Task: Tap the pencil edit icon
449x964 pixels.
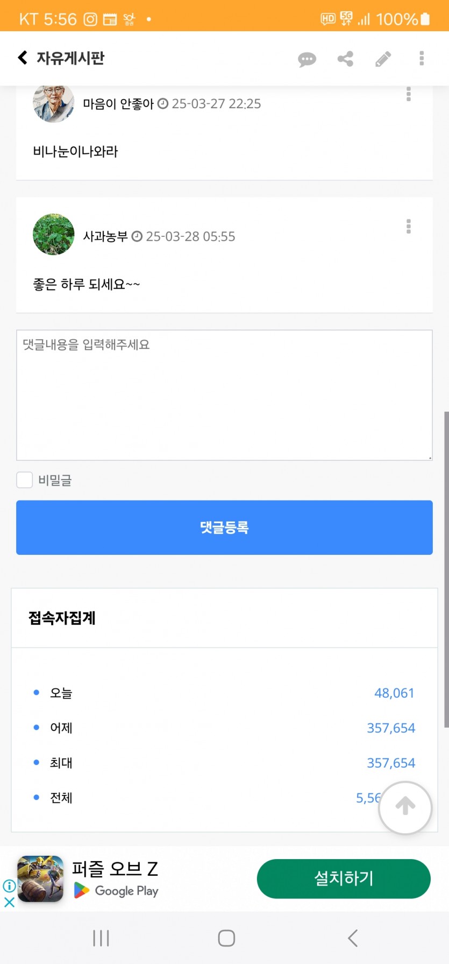Action: point(383,59)
